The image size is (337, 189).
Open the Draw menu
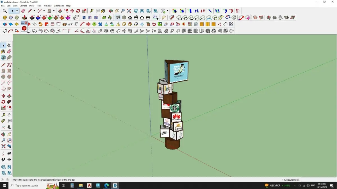(32, 6)
